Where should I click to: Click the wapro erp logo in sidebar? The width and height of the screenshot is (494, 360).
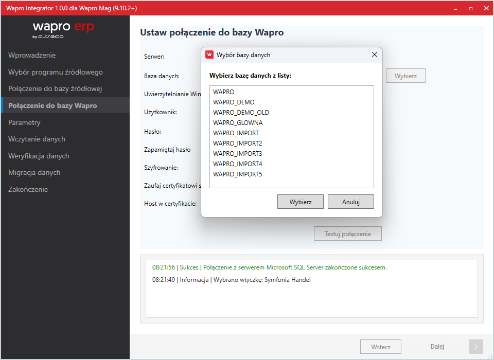[63, 29]
